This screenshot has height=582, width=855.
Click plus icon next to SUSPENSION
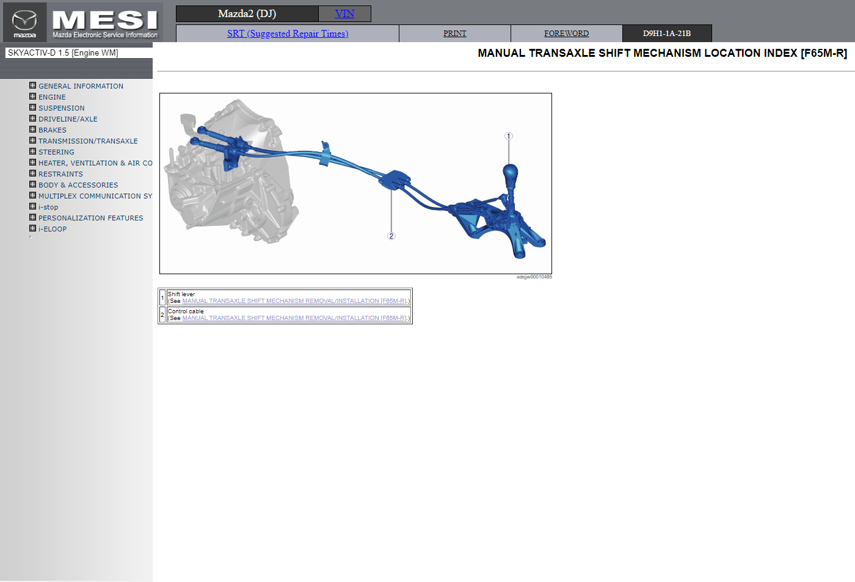[33, 107]
